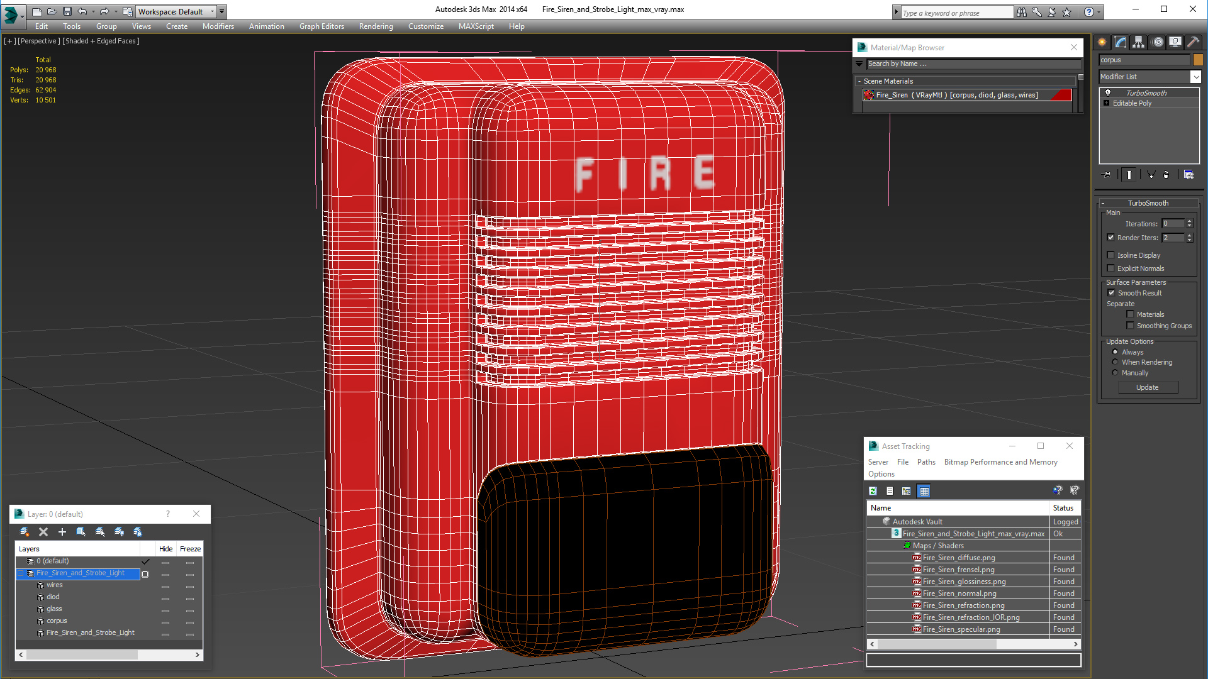Enable the Isoline Display checkbox

[1111, 255]
